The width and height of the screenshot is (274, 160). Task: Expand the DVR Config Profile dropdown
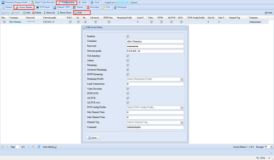182,107
